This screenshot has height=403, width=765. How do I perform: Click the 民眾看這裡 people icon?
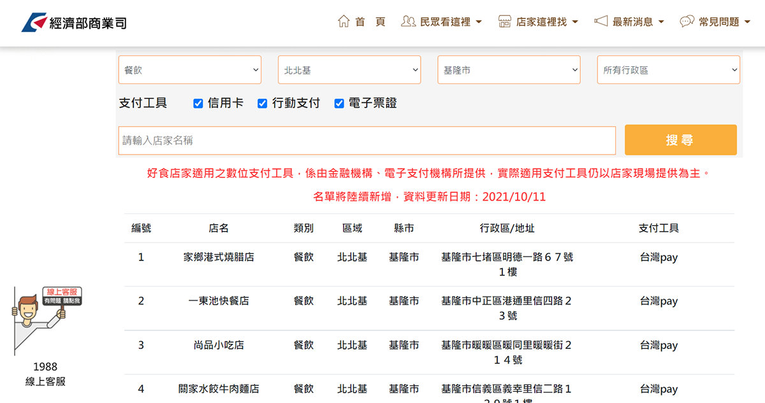click(x=408, y=22)
